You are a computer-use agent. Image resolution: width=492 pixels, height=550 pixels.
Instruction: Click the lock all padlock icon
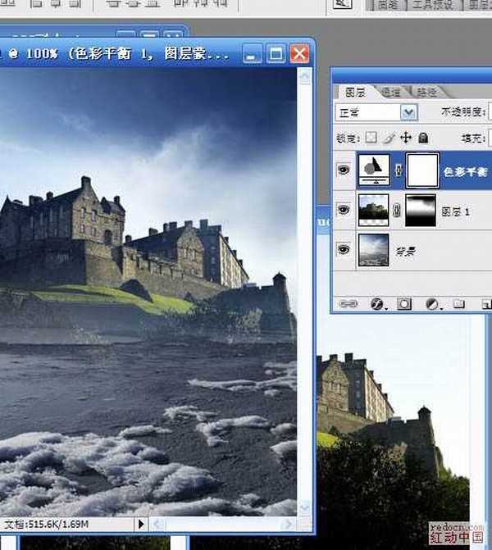pyautogui.click(x=423, y=138)
